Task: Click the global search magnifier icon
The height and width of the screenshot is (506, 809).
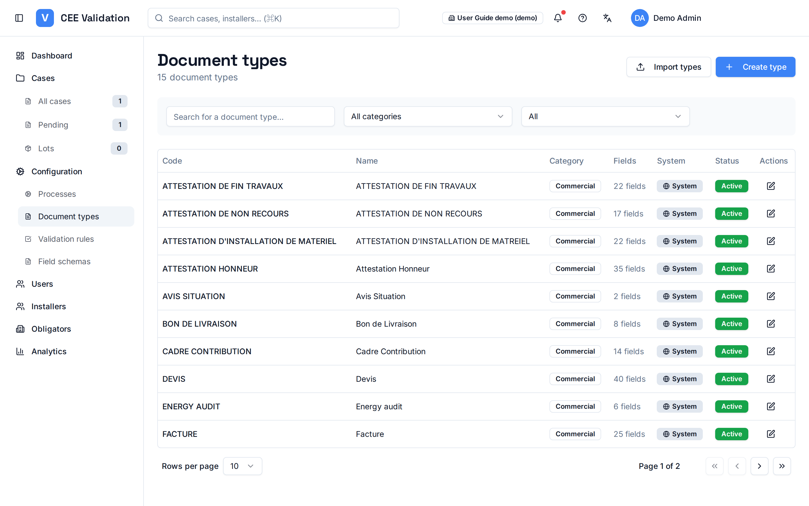Action: (159, 18)
